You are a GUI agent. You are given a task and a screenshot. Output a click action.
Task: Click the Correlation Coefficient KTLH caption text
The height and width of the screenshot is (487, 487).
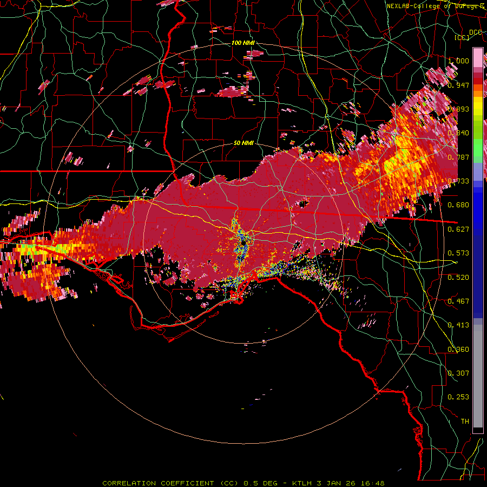[x=243, y=483]
